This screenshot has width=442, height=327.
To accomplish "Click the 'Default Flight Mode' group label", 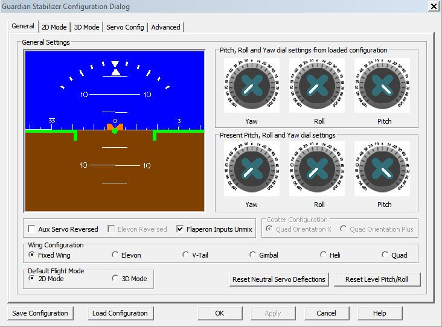I will tap(56, 271).
